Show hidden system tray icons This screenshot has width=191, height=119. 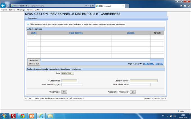[x=167, y=115]
